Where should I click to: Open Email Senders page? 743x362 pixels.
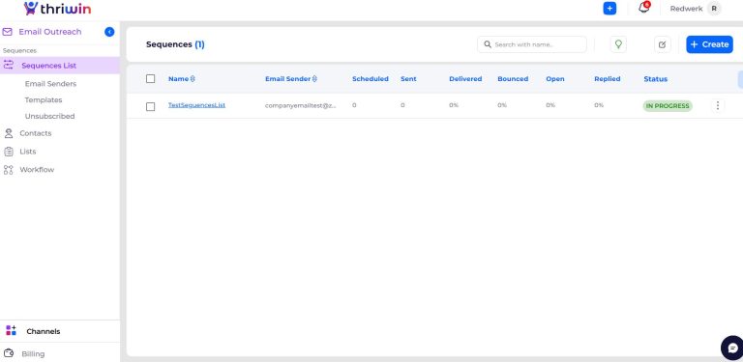pyautogui.click(x=50, y=84)
